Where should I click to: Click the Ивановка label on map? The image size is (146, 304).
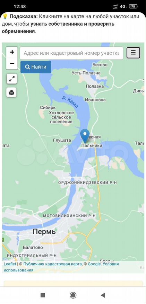point(95,100)
